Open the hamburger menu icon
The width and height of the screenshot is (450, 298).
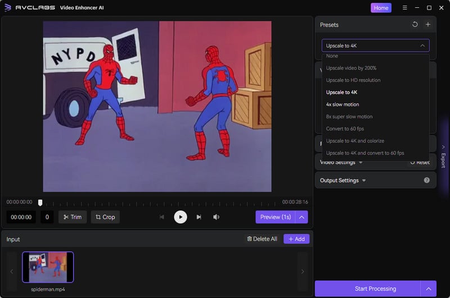(x=404, y=8)
